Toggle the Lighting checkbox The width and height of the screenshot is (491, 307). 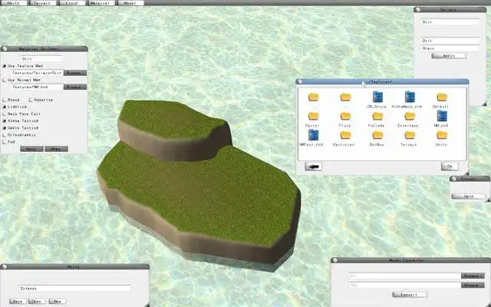5,107
